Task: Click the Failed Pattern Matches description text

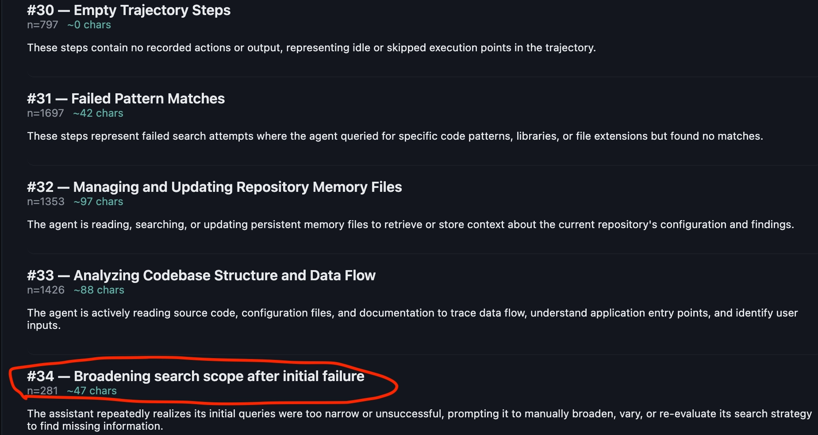Action: coord(395,136)
